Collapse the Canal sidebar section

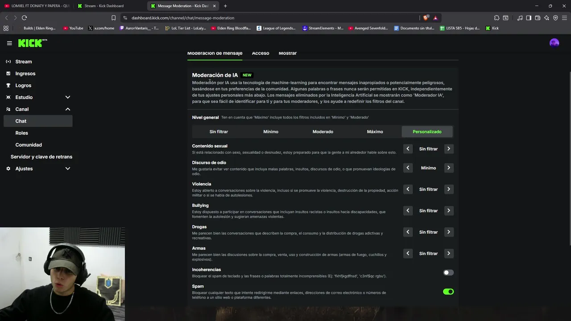68,109
